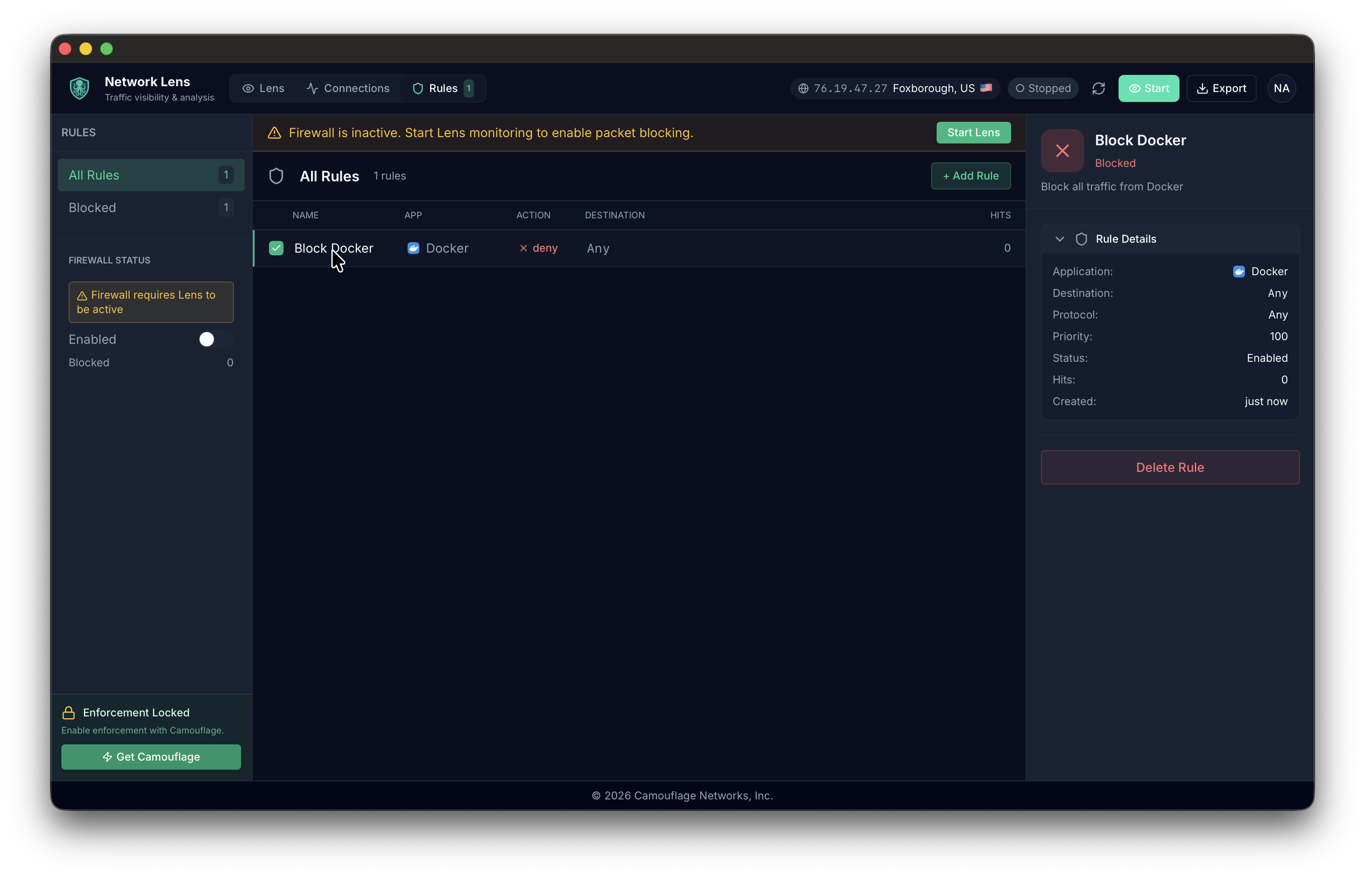1365x877 pixels.
Task: Uncheck the Block Docker rule checkbox
Action: pos(276,248)
